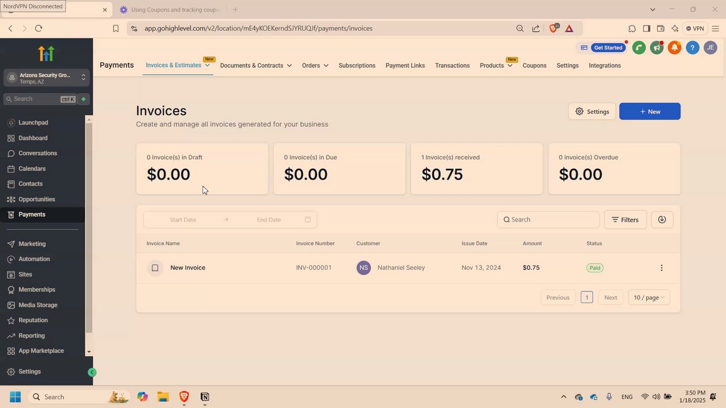Click the calendar icon in date range
The width and height of the screenshot is (726, 408).
308,219
